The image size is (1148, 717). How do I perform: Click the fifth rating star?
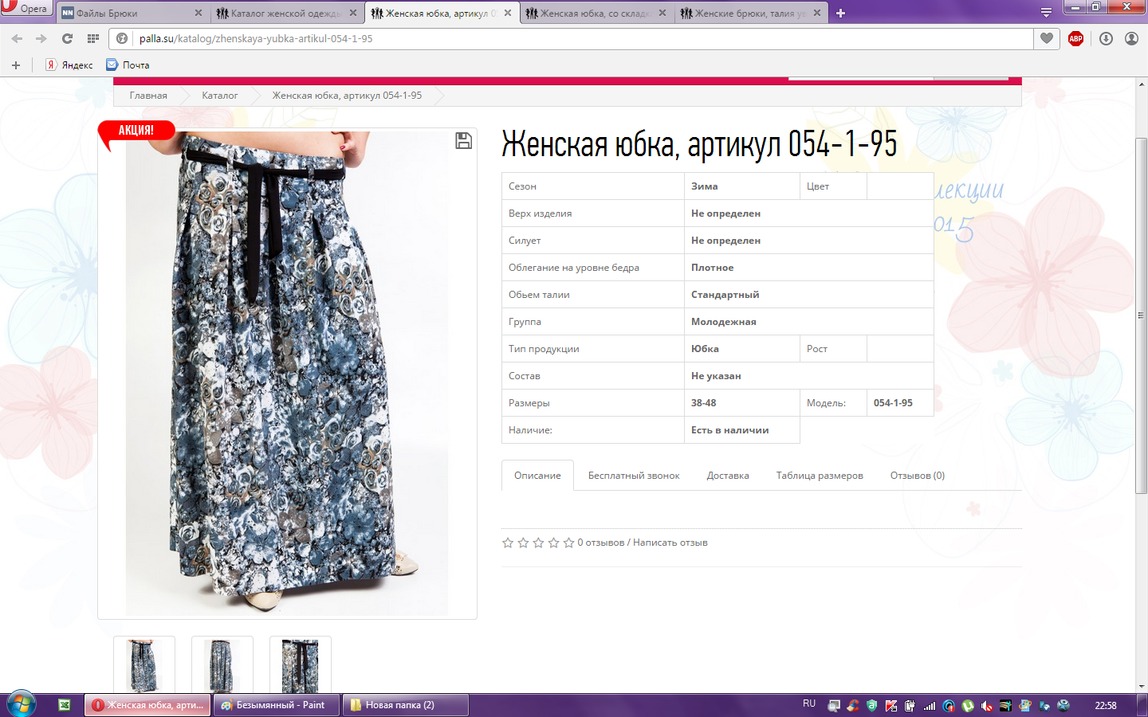[x=568, y=543]
